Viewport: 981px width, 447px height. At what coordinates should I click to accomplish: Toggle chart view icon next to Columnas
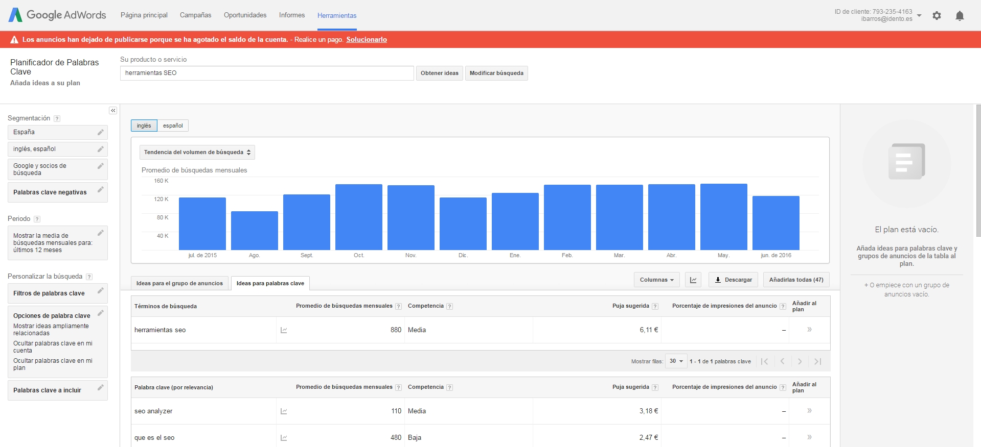(693, 280)
